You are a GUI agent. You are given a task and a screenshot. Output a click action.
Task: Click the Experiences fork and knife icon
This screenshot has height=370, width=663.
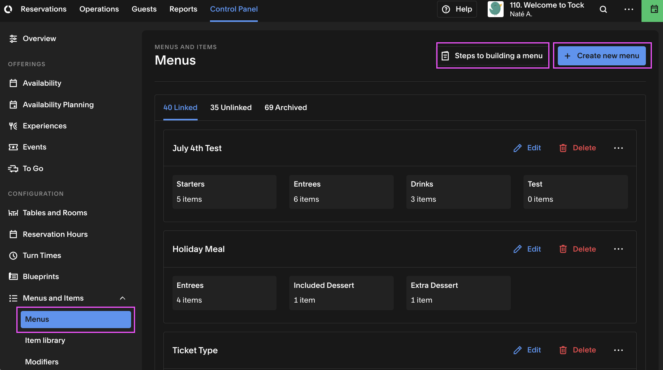point(13,126)
